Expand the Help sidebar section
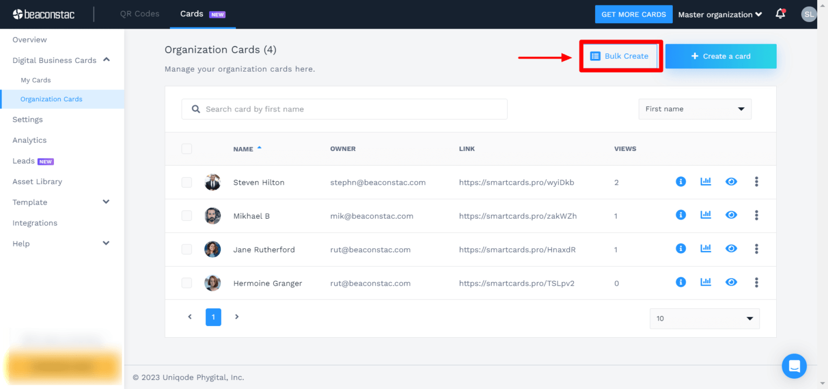 pos(106,244)
